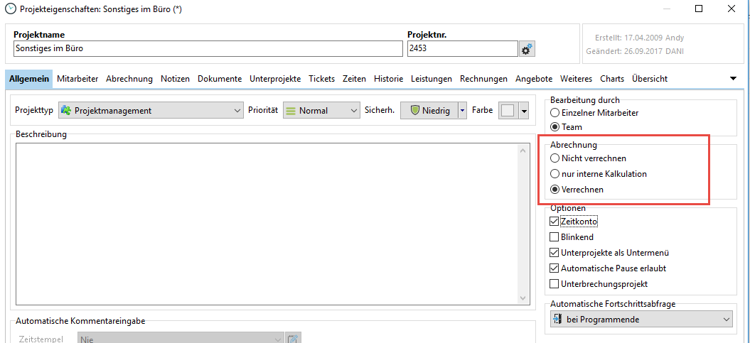Screen dimensions: 750x343
Task: Open the Projekttyp dropdown showing Projektmanagement
Action: (x=151, y=111)
